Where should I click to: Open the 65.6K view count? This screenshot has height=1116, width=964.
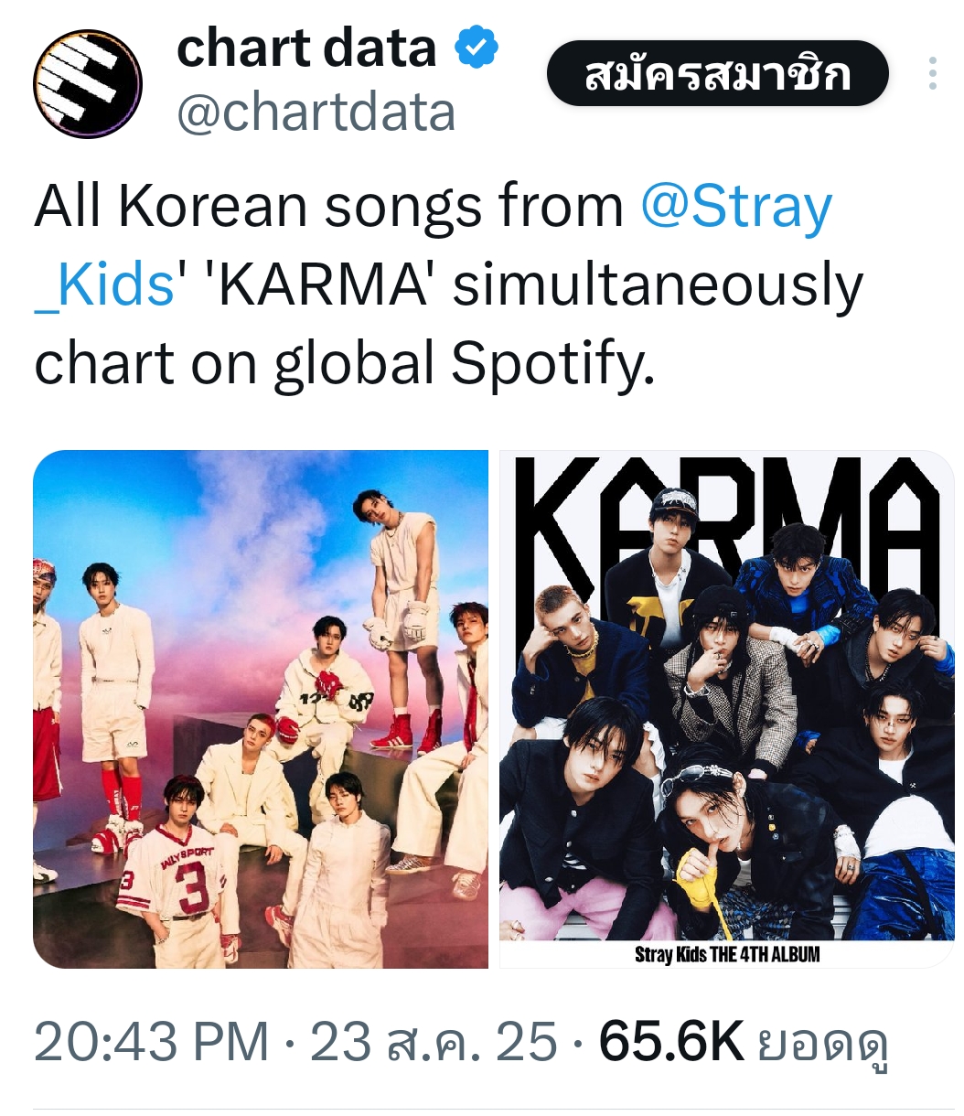point(671,1043)
